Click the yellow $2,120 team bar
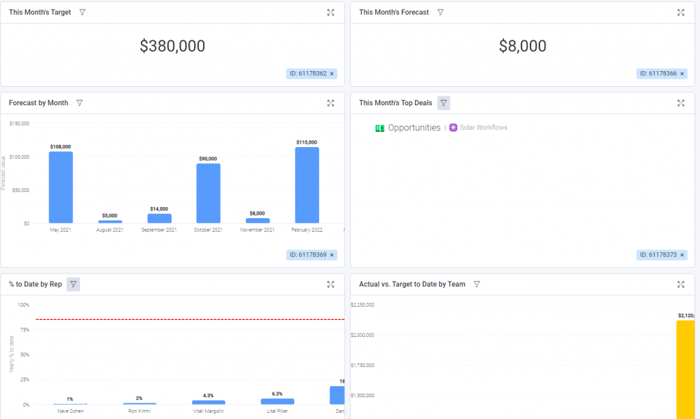This screenshot has height=419, width=700. point(685,370)
